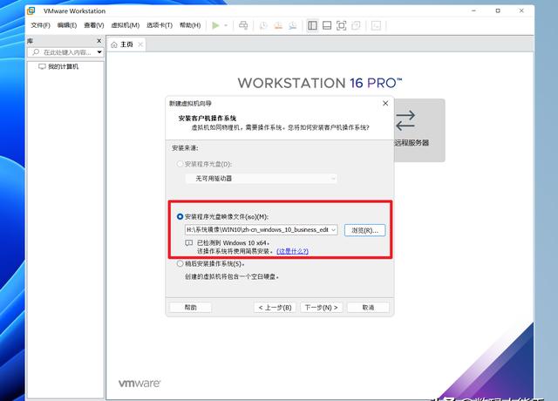Open the library search filter dropdown arrow
558x401 pixels.
99,52
